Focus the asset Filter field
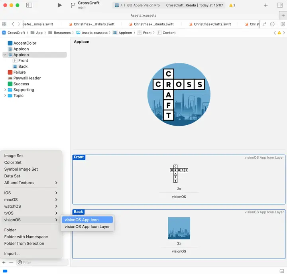 pos(43,262)
